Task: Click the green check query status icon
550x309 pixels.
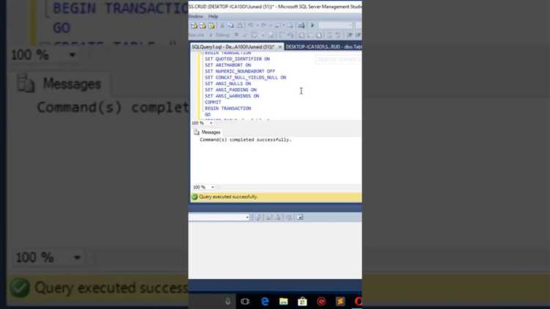Action: coord(194,197)
